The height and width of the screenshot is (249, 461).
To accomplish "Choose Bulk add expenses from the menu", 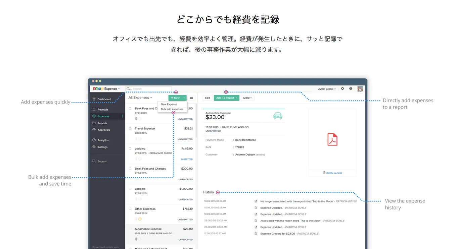I will 172,109.
